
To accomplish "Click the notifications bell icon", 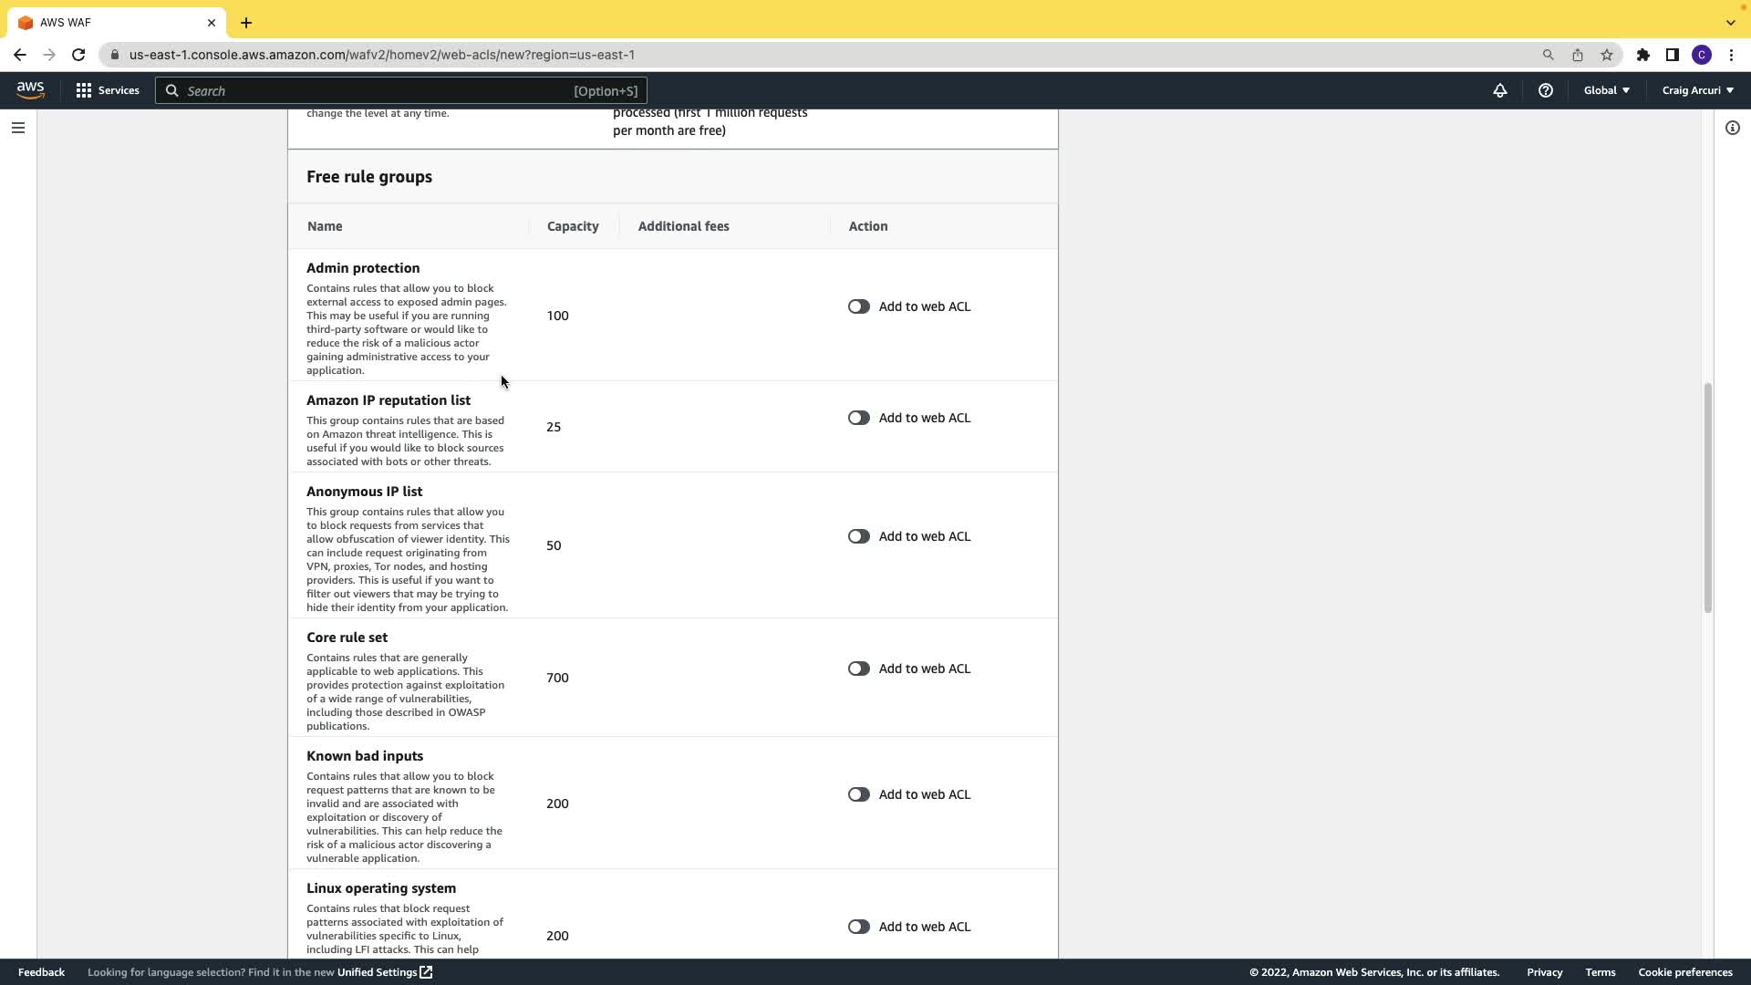I will point(1499,90).
